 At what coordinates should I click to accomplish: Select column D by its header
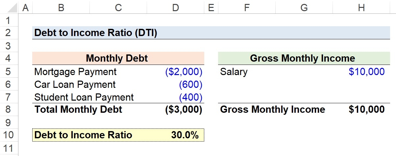point(176,8)
